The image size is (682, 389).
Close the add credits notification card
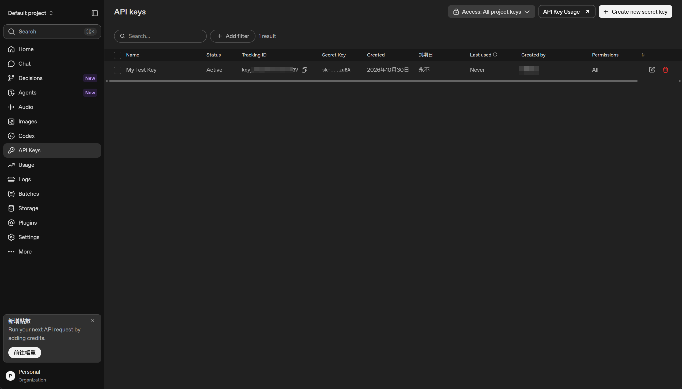click(x=93, y=321)
